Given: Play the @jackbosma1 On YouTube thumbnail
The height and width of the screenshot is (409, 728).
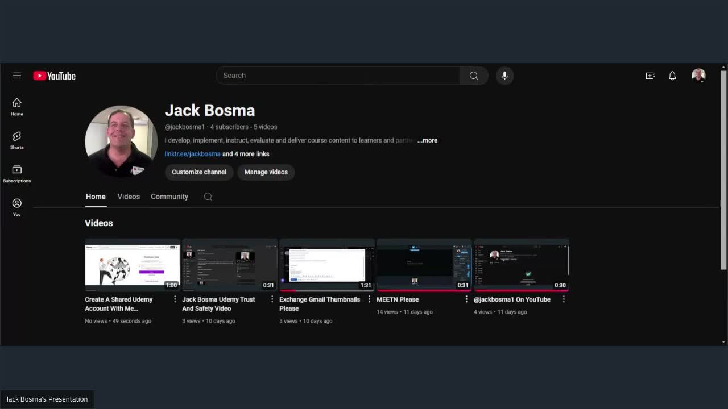Looking at the screenshot, I should [x=522, y=265].
